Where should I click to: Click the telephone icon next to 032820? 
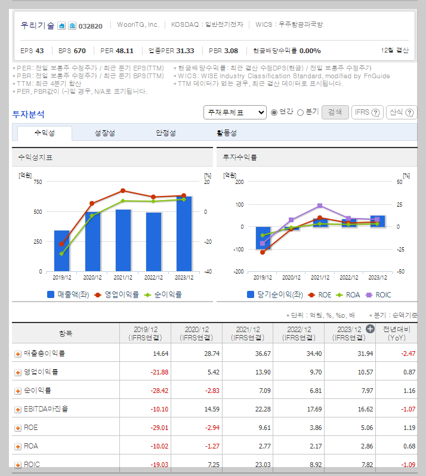click(72, 26)
